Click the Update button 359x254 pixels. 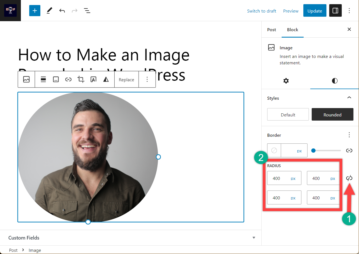tap(315, 11)
